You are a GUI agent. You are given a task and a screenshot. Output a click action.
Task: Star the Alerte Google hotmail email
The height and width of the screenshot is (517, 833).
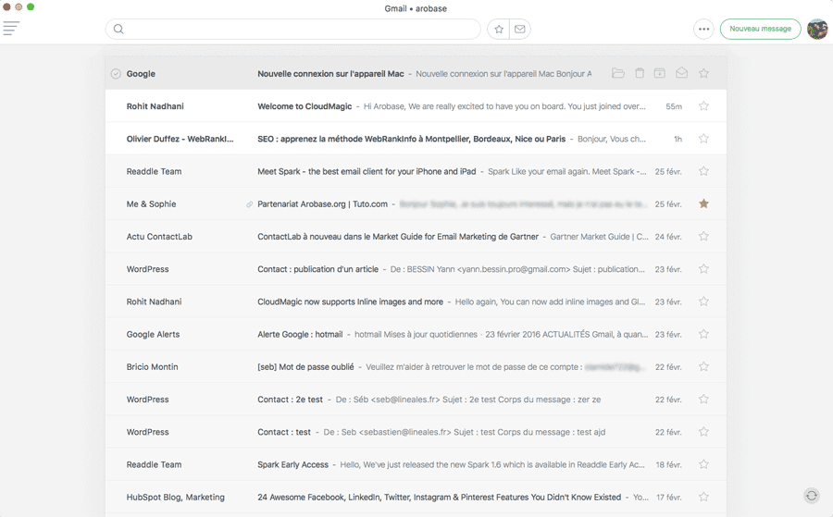click(704, 334)
